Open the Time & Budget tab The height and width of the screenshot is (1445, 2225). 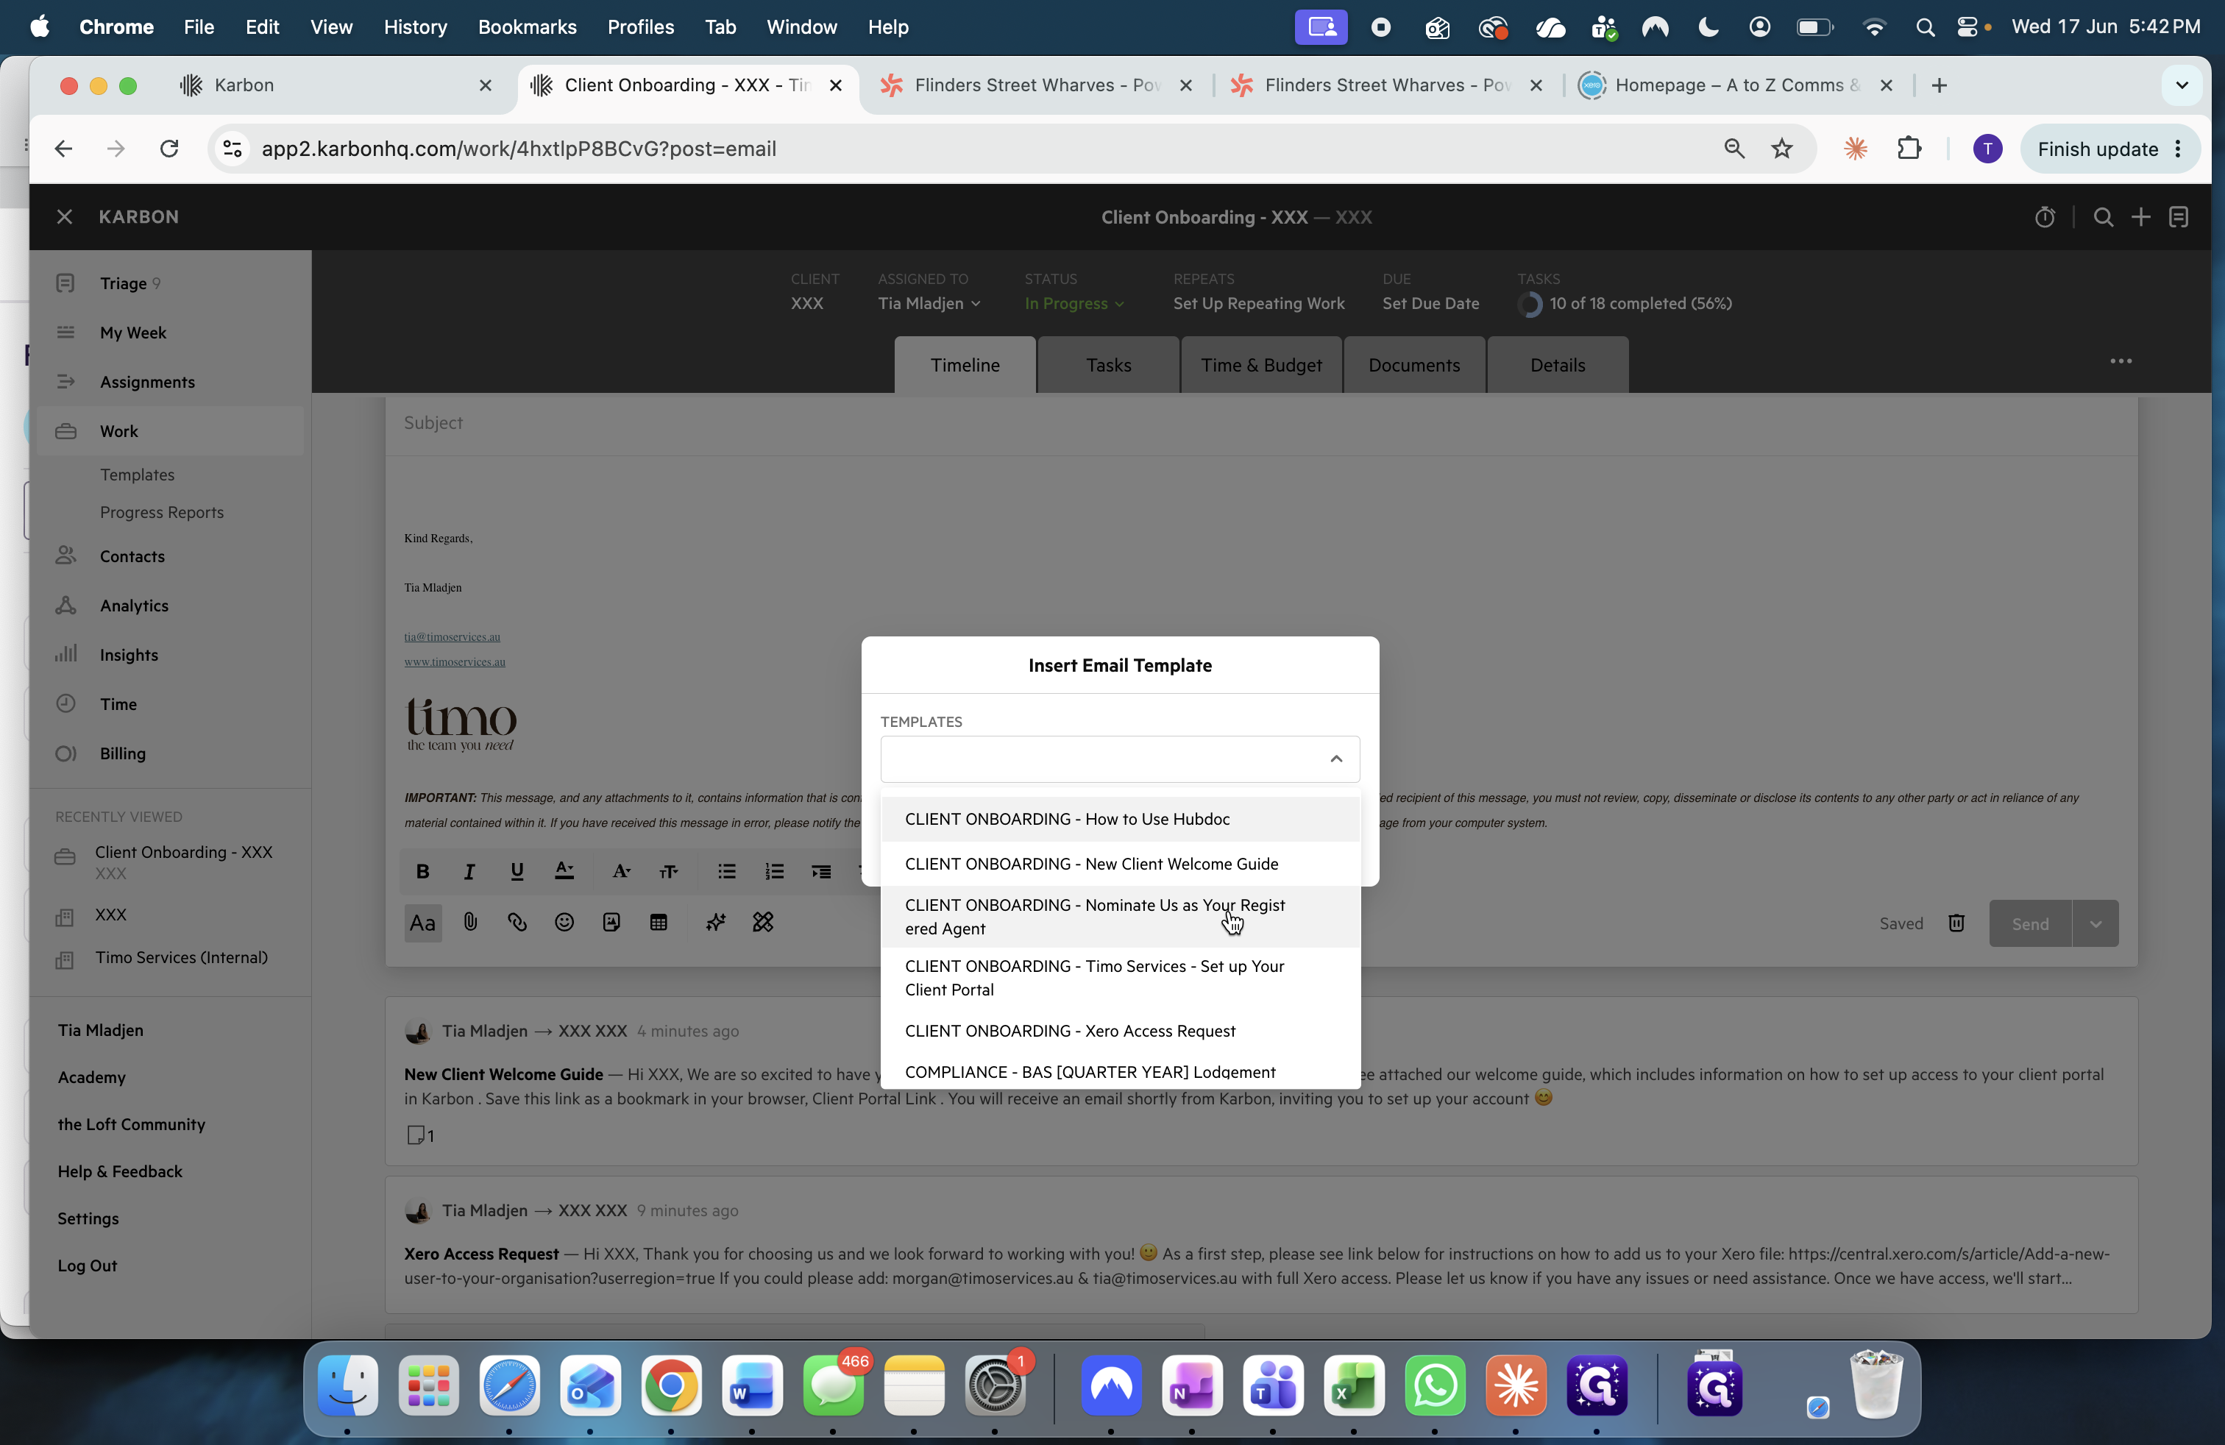coord(1261,366)
